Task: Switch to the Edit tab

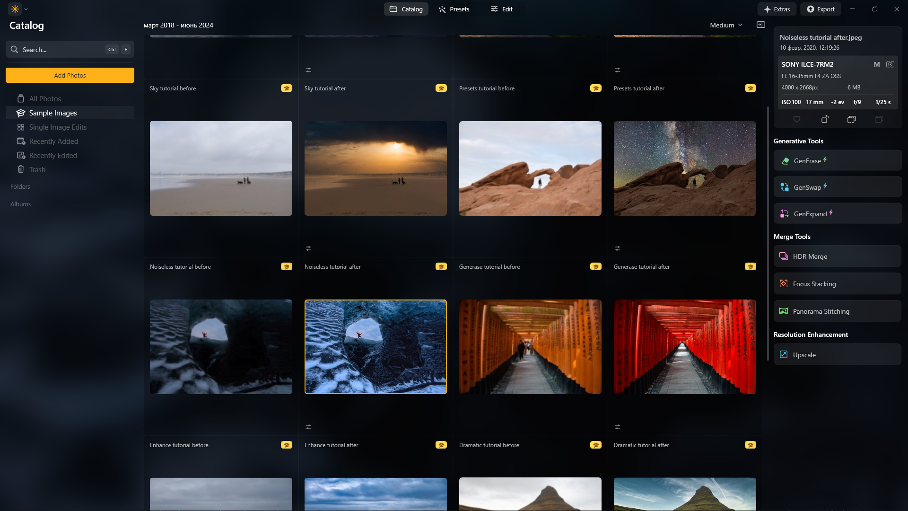Action: (502, 9)
